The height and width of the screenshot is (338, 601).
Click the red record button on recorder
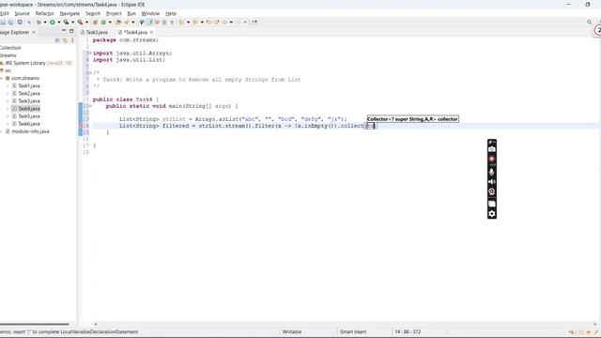[492, 159]
